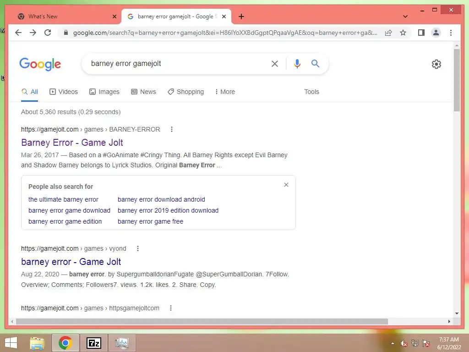Expand the More search categories

(225, 92)
